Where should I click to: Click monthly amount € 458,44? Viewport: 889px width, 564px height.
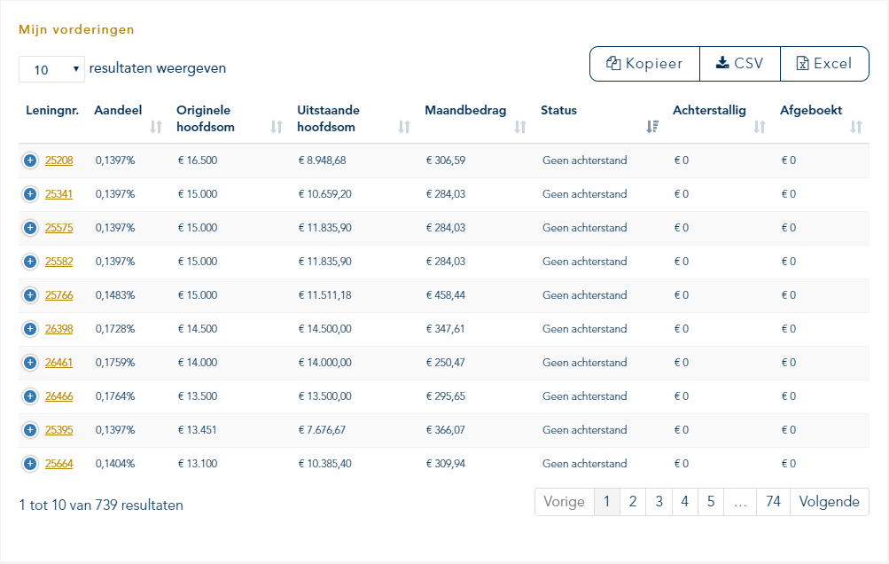[446, 295]
